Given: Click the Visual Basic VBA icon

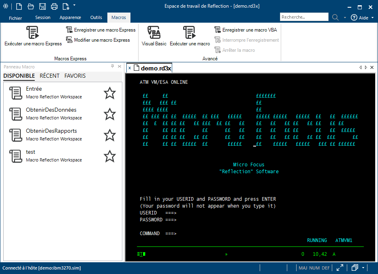Looking at the screenshot, I should point(154,32).
